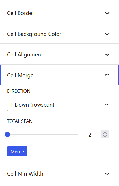Click the Cell Merge title text

point(20,76)
